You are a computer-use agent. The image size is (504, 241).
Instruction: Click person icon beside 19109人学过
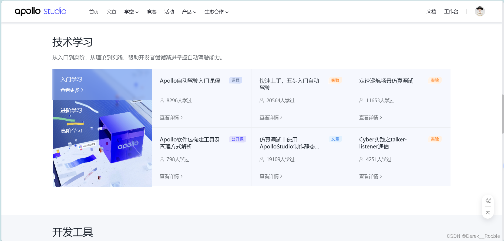(x=262, y=159)
